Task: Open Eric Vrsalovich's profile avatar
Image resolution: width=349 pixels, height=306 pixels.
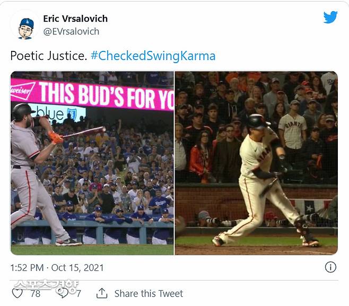Action: tap(25, 28)
